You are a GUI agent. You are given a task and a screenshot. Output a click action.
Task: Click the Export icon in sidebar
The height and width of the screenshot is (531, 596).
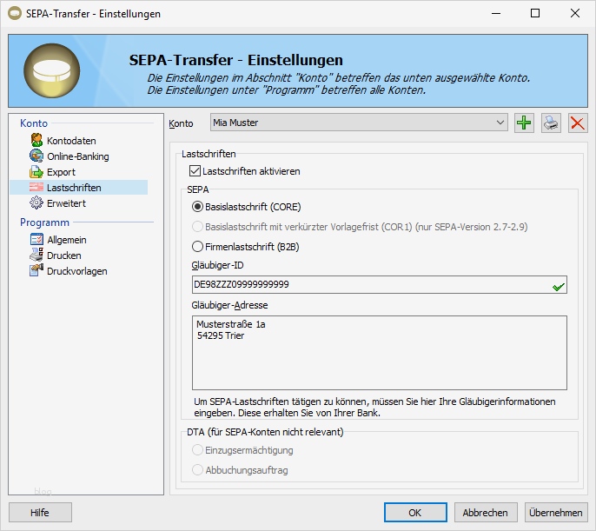point(36,172)
